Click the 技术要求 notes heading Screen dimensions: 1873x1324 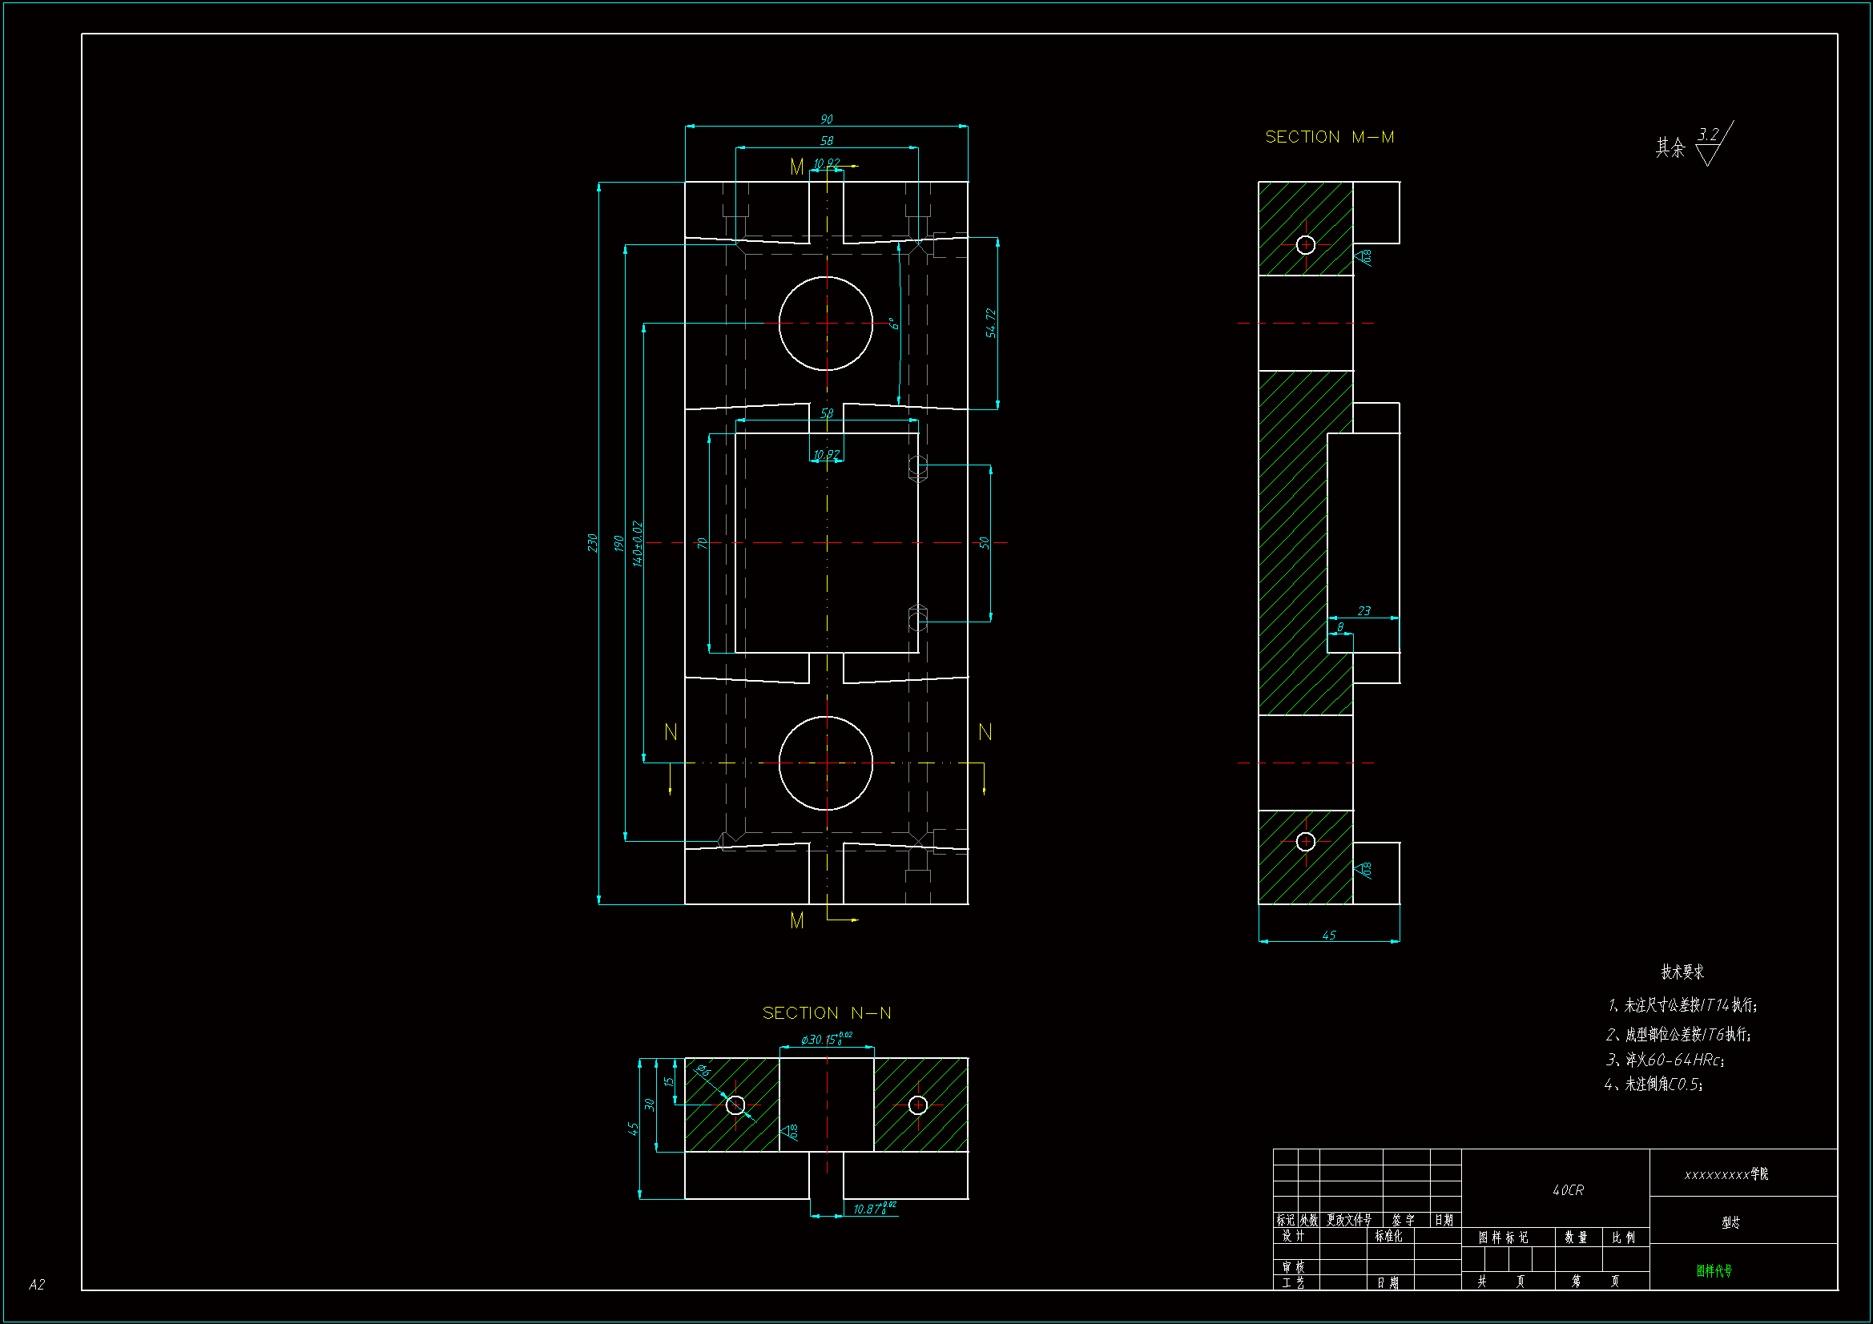(x=1682, y=972)
